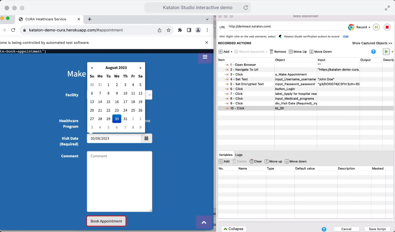Select August 30 in the date picker
395x232 pixels.
(117, 118)
